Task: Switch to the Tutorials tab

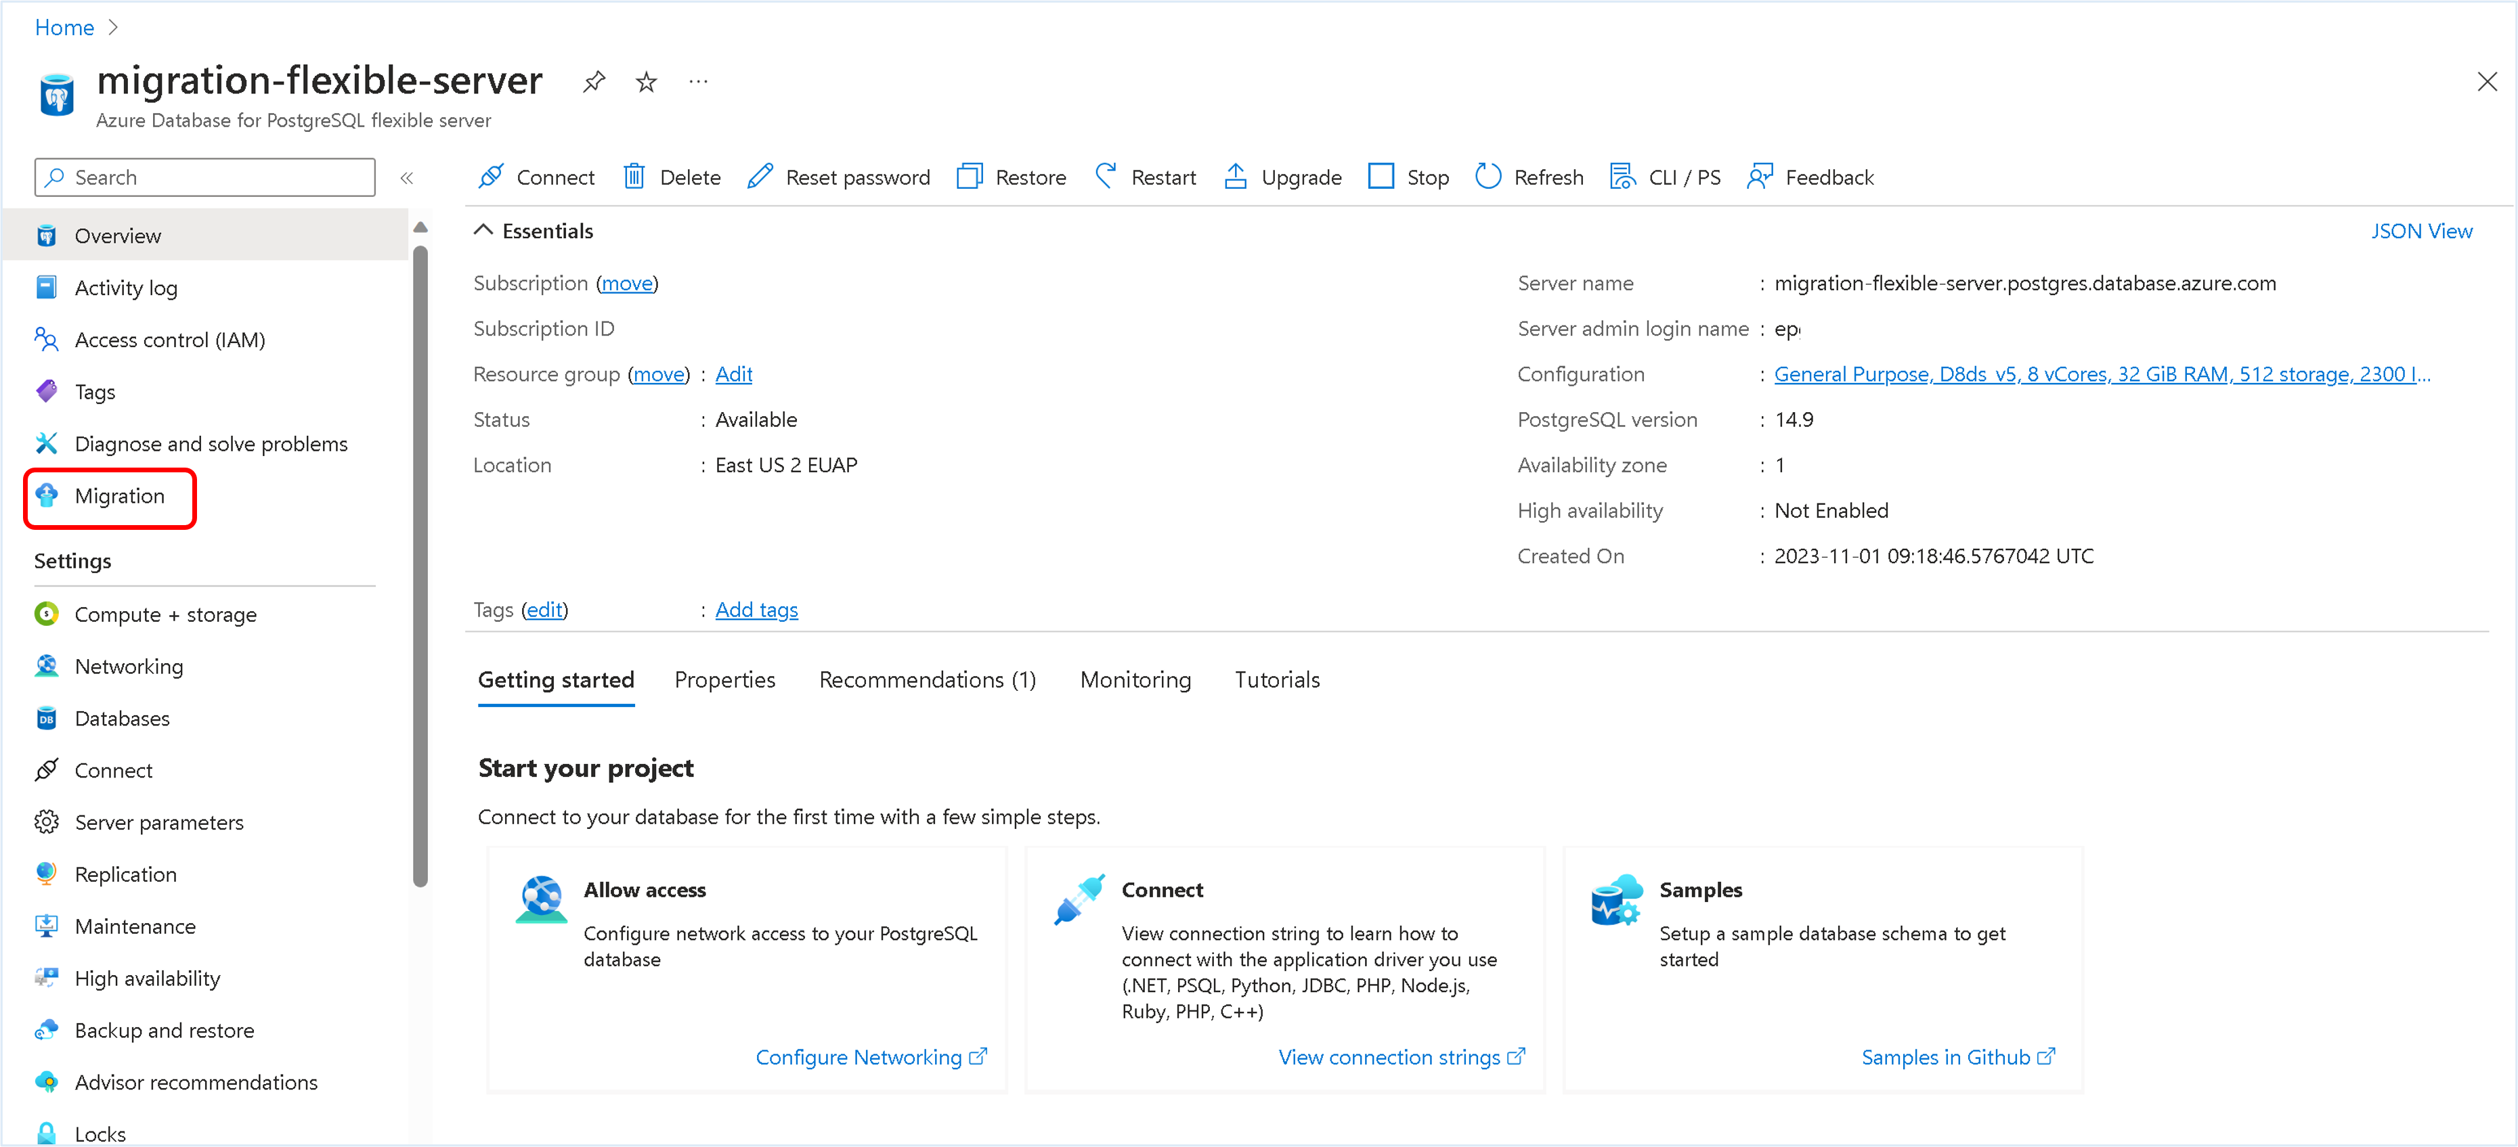Action: click(x=1276, y=680)
